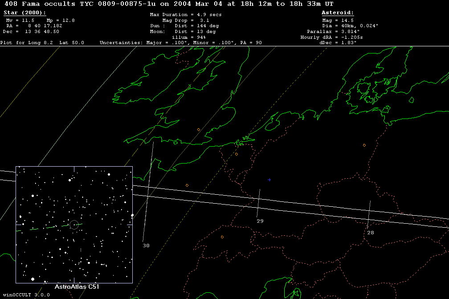Viewport: 449px width, 299px height.
Task: Pick the orange marker near the Swiss border
Action: 222,237
